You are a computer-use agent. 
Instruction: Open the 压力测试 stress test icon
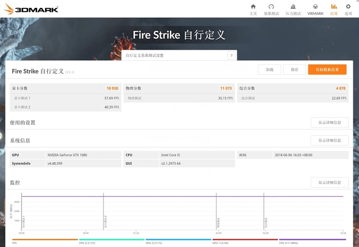tap(293, 9)
